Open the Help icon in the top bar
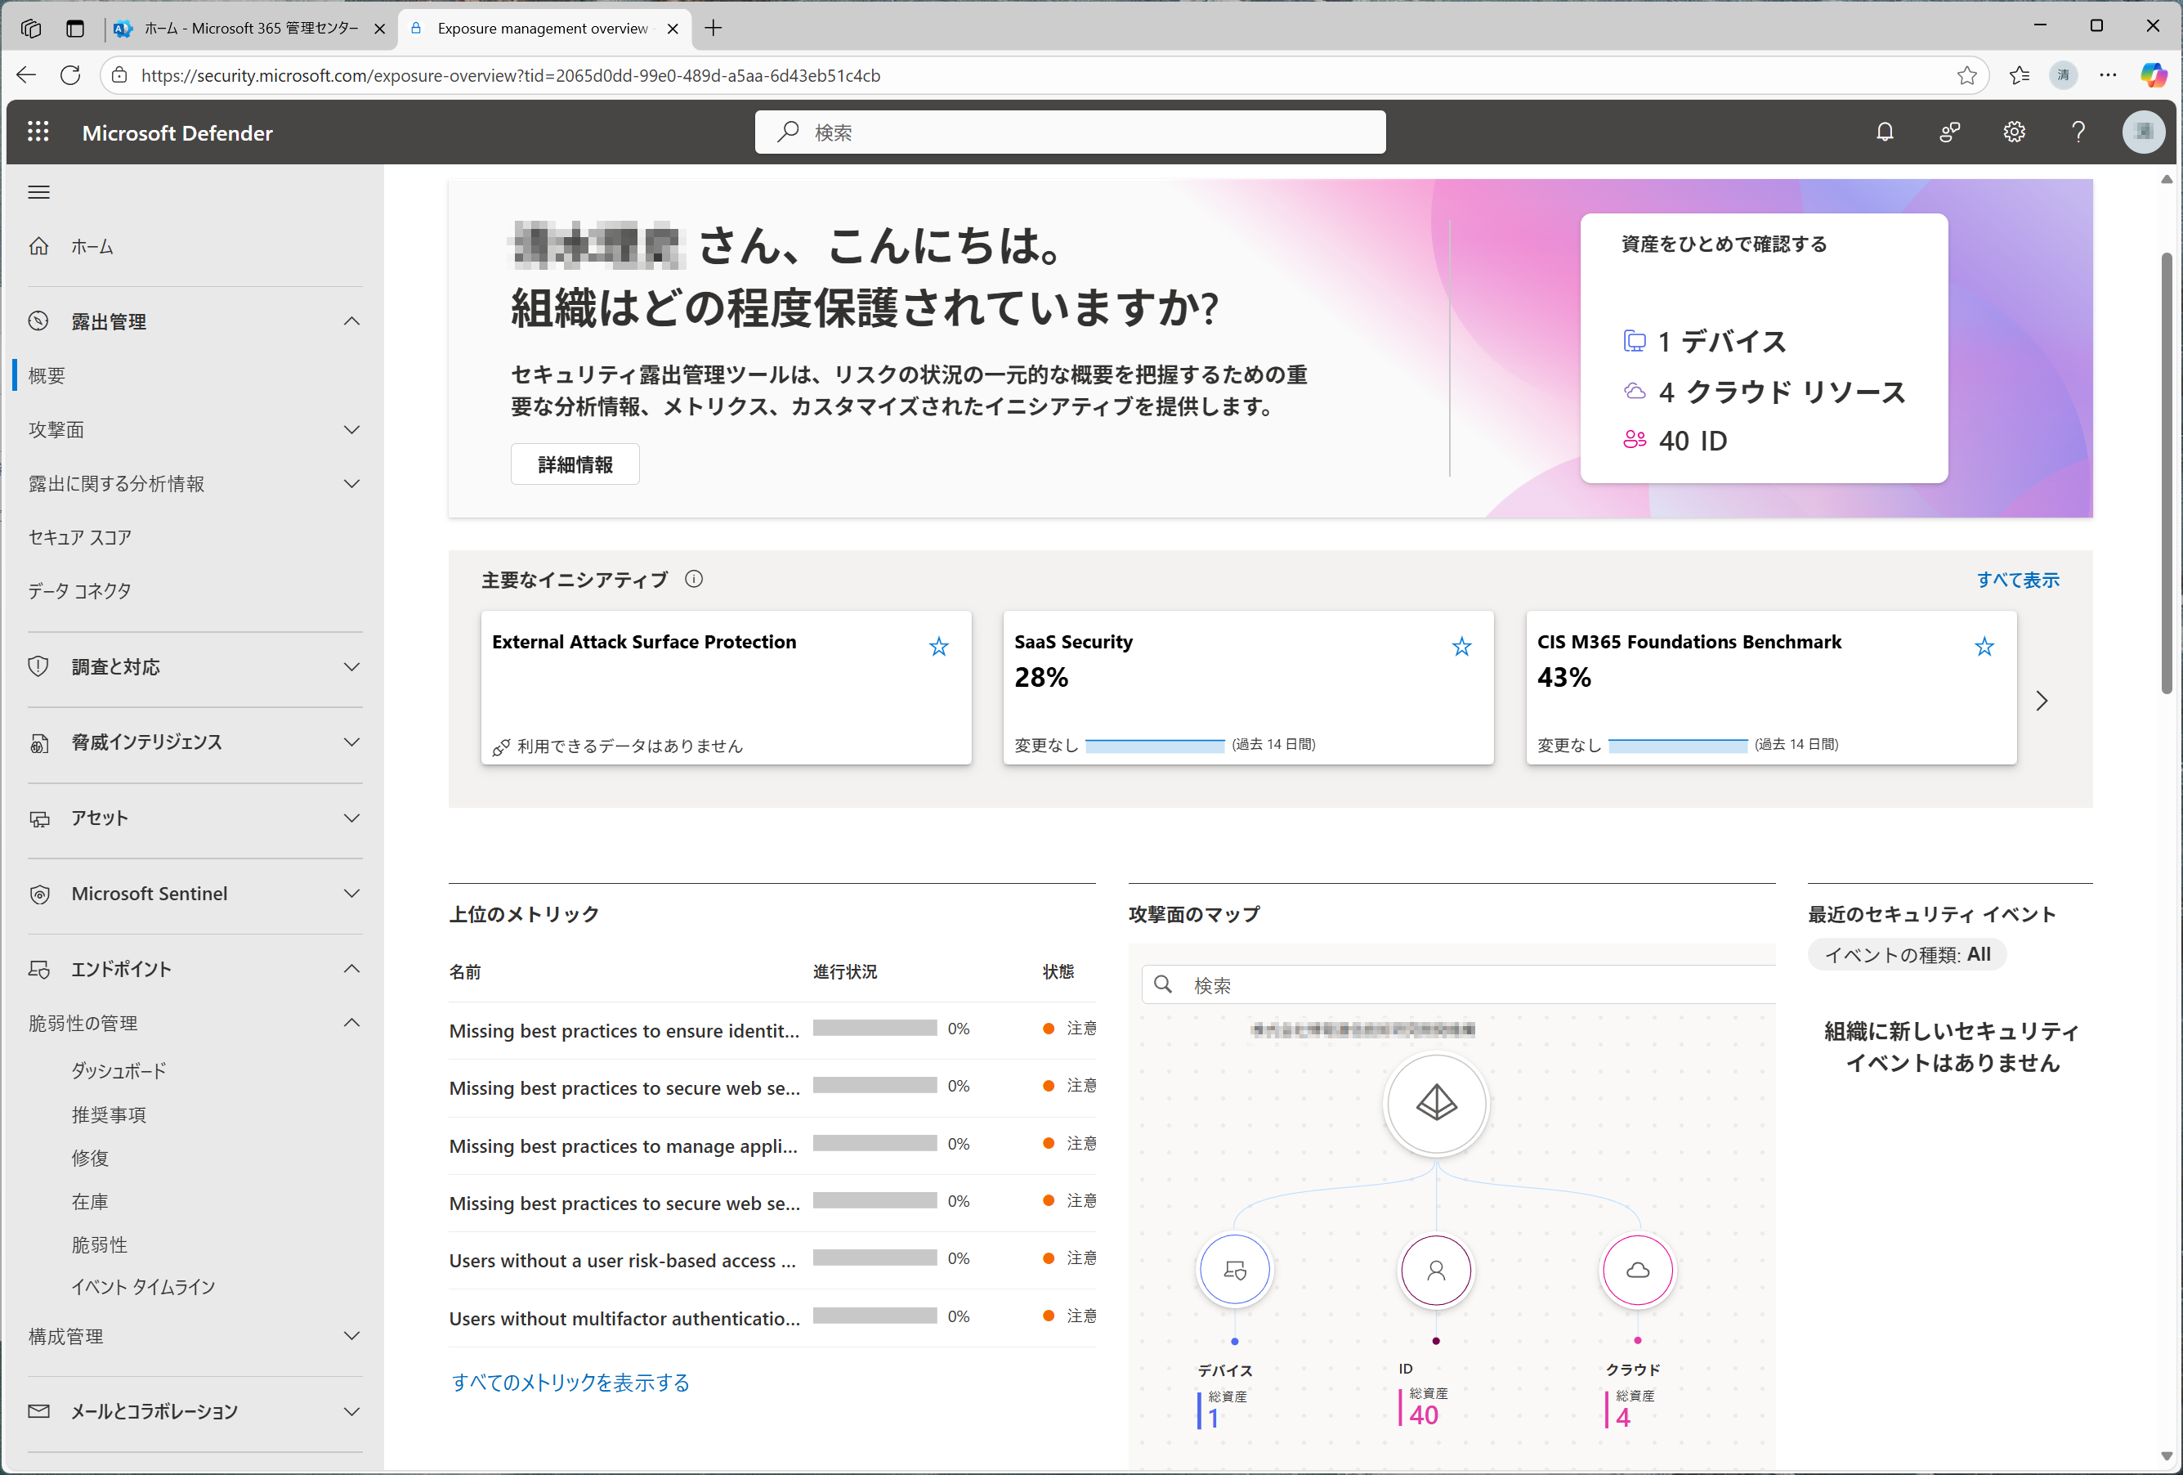Viewport: 2183px width, 1475px height. point(2078,132)
